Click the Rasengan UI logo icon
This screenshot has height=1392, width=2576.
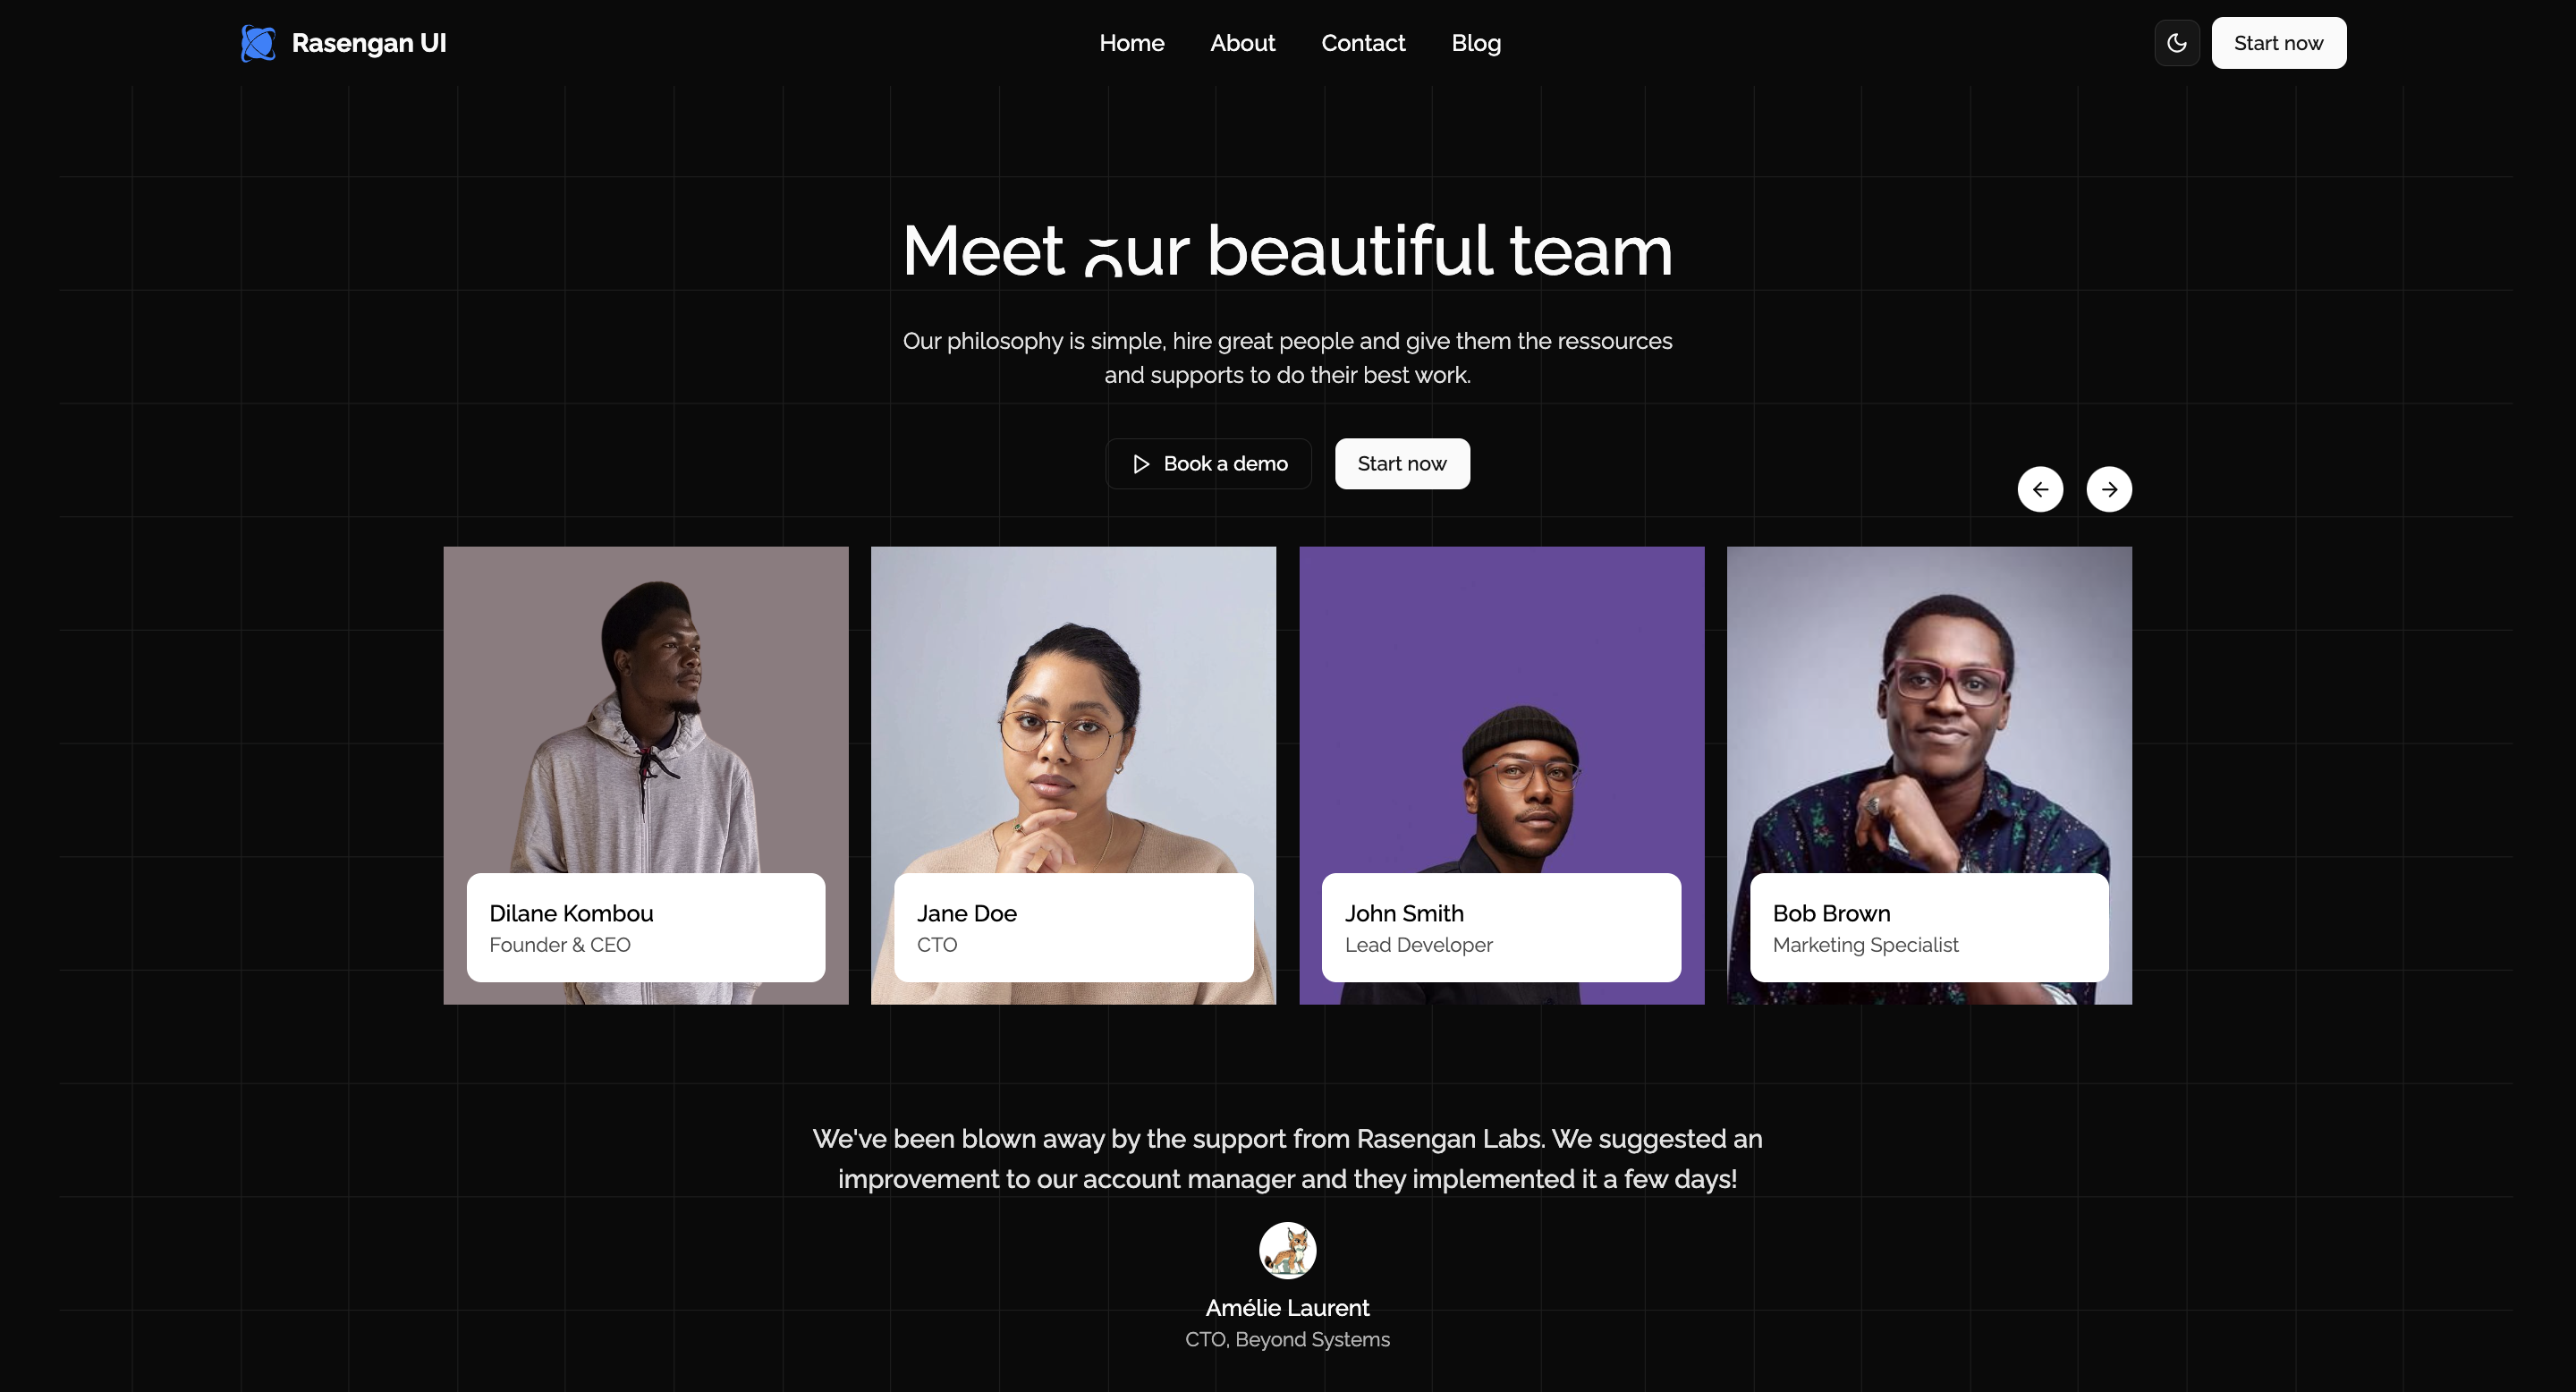click(x=258, y=43)
